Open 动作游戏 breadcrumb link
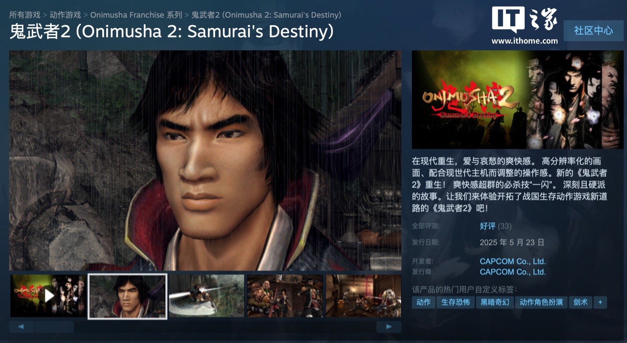The image size is (627, 343). click(65, 15)
